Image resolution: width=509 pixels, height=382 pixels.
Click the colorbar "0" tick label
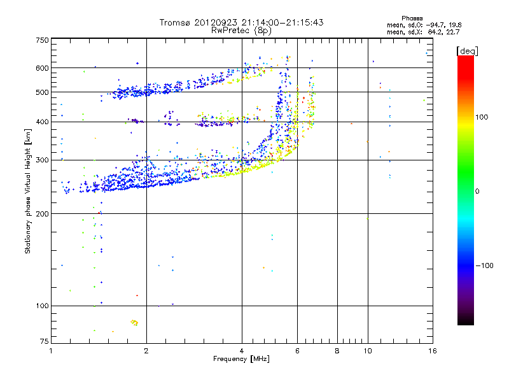pyautogui.click(x=477, y=192)
